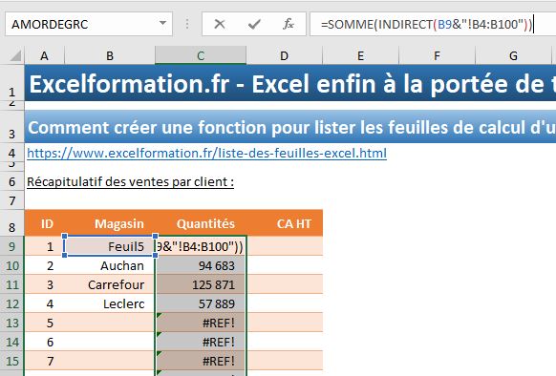
Task: Select the cell containing Feuil5
Action: pos(110,246)
